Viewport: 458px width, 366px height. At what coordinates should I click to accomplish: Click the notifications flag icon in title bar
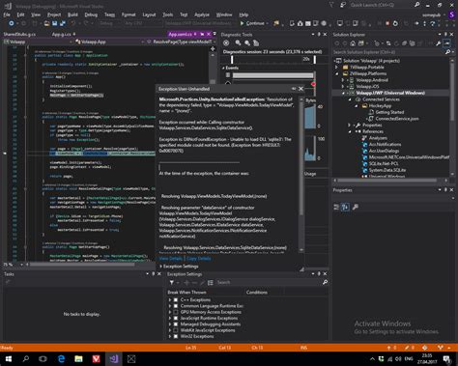(x=331, y=5)
